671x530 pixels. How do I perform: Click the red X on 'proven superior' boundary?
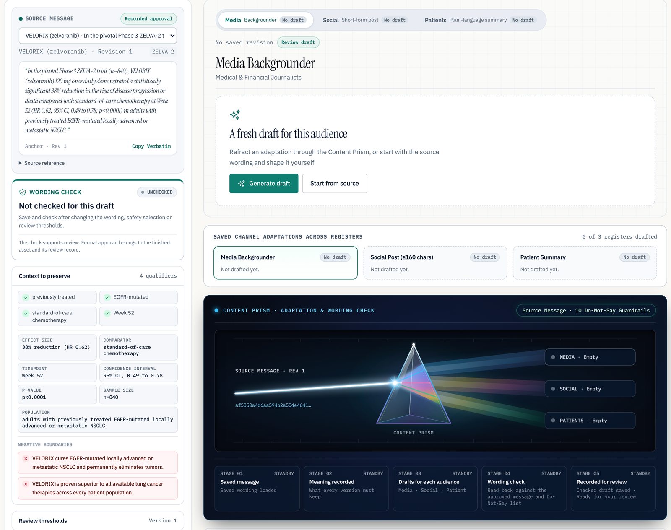(x=26, y=484)
